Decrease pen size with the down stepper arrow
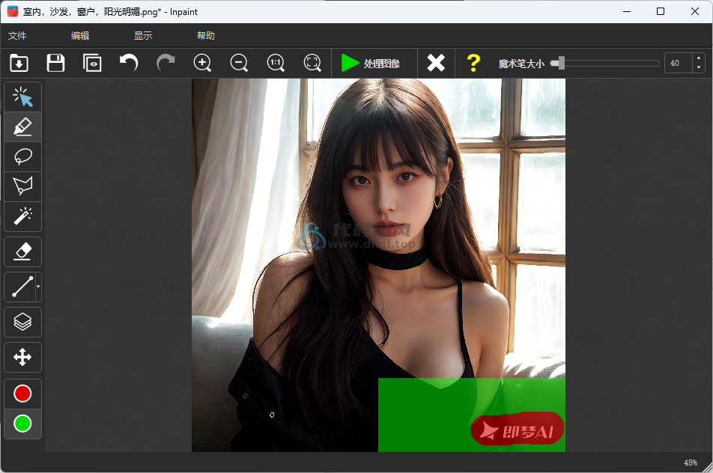The image size is (713, 473). pos(699,67)
